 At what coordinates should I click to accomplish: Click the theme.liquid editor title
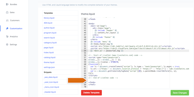[88, 14]
